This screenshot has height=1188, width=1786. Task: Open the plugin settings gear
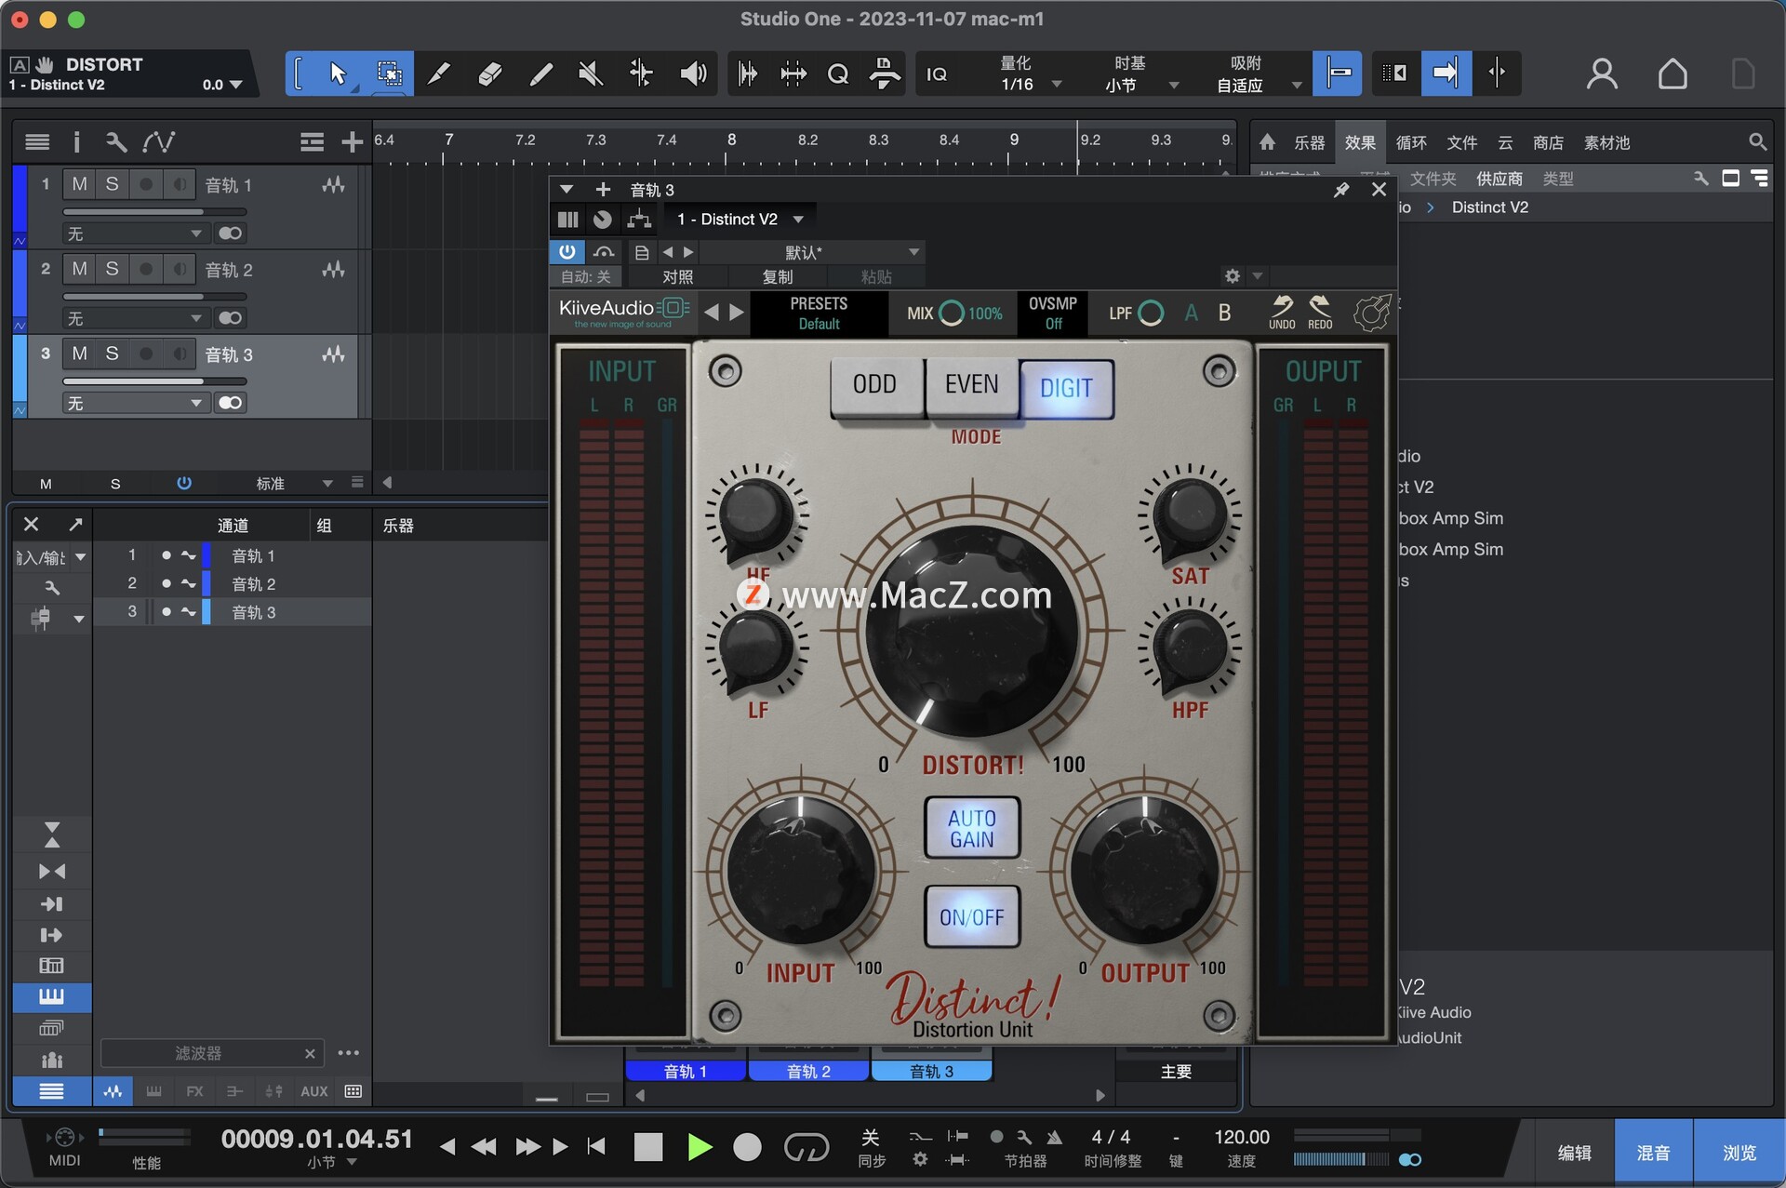(1233, 276)
